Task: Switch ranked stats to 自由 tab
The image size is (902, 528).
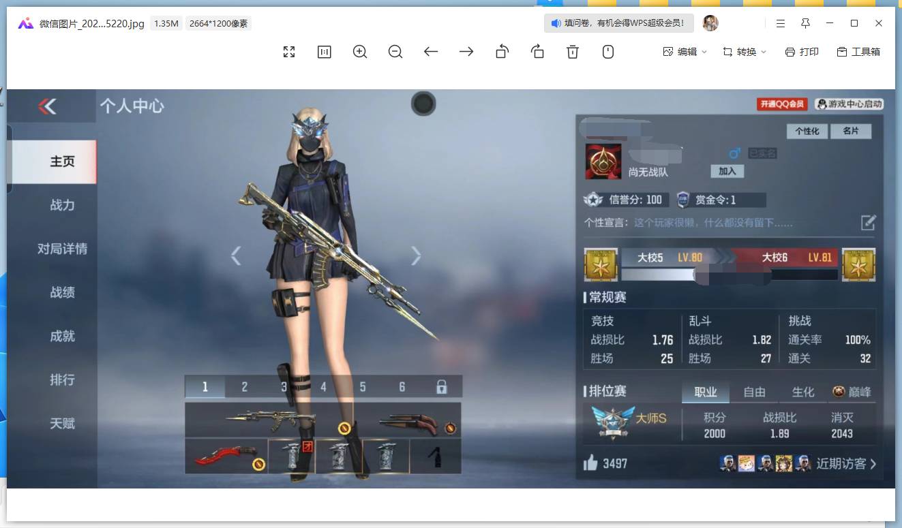Action: (x=754, y=392)
